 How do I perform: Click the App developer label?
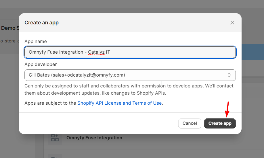pyautogui.click(x=41, y=64)
